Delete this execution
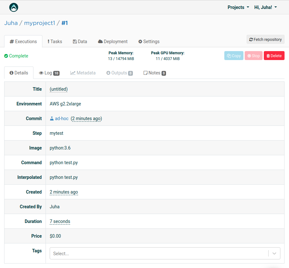Viewport: 289px width, 268px height. click(x=274, y=56)
